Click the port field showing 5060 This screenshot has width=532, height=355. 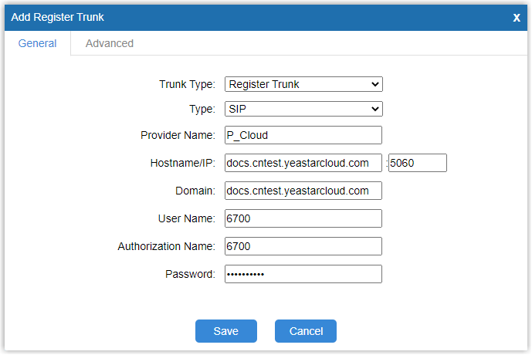click(418, 163)
